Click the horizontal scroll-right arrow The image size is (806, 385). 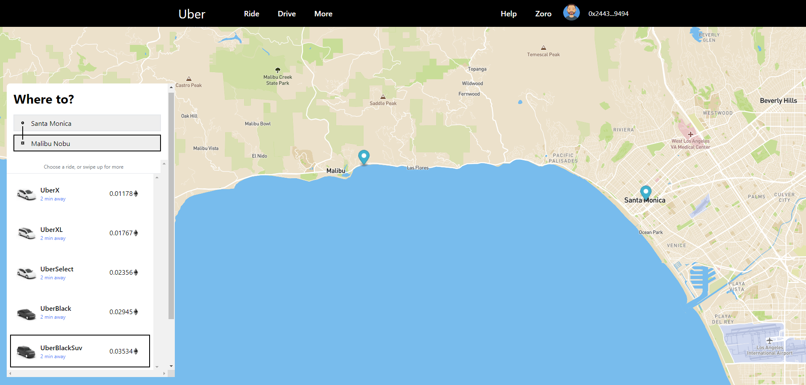tap(164, 373)
